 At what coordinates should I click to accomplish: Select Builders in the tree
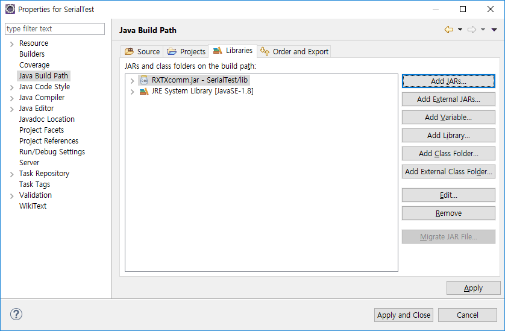32,54
